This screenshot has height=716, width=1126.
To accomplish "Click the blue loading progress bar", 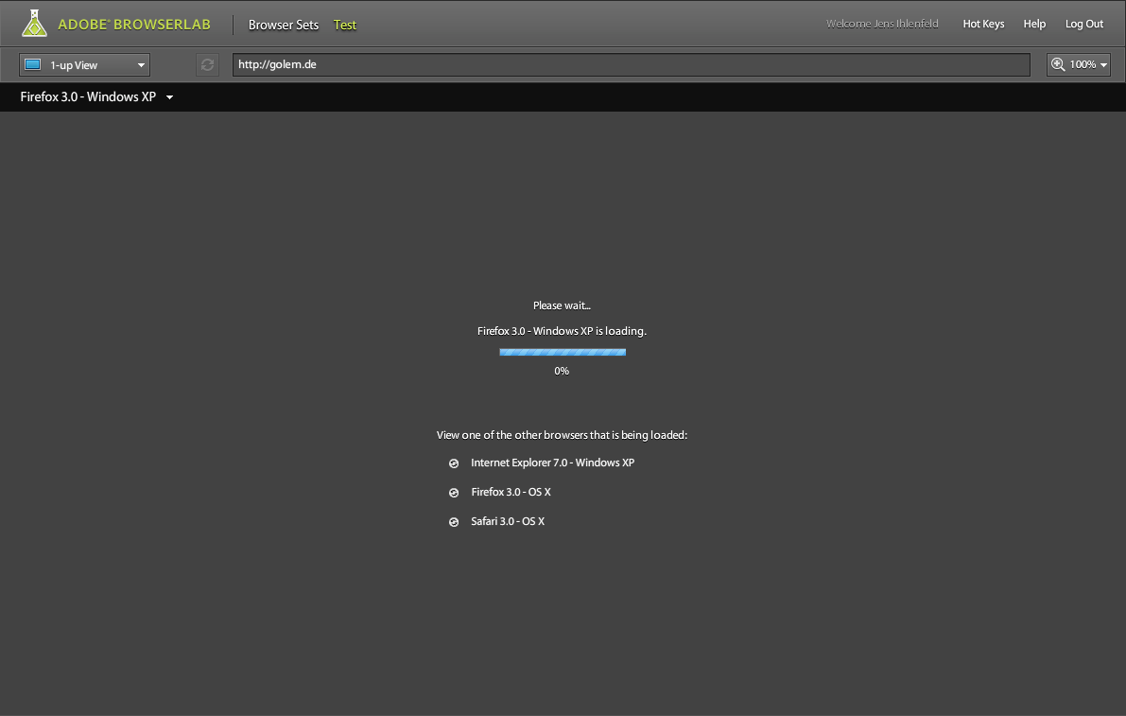I will (x=563, y=352).
